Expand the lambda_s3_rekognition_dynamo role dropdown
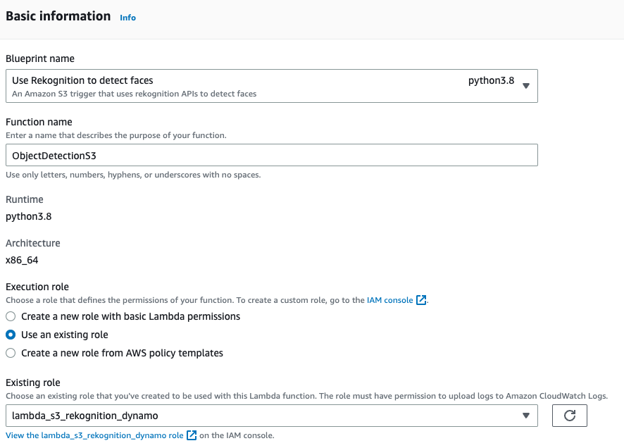The image size is (624, 448). (x=271, y=416)
